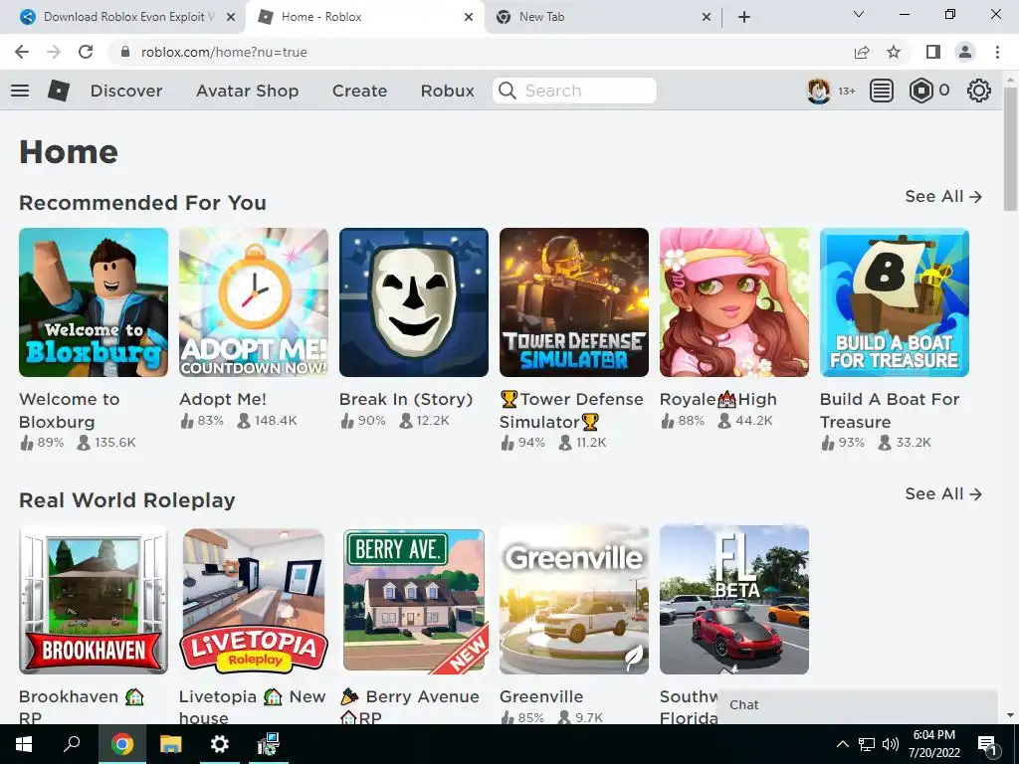This screenshot has height=764, width=1019.
Task: Open the Windows Start menu
Action: (24, 744)
